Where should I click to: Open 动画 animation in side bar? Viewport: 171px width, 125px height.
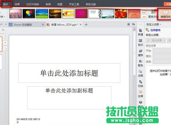coord(141,73)
